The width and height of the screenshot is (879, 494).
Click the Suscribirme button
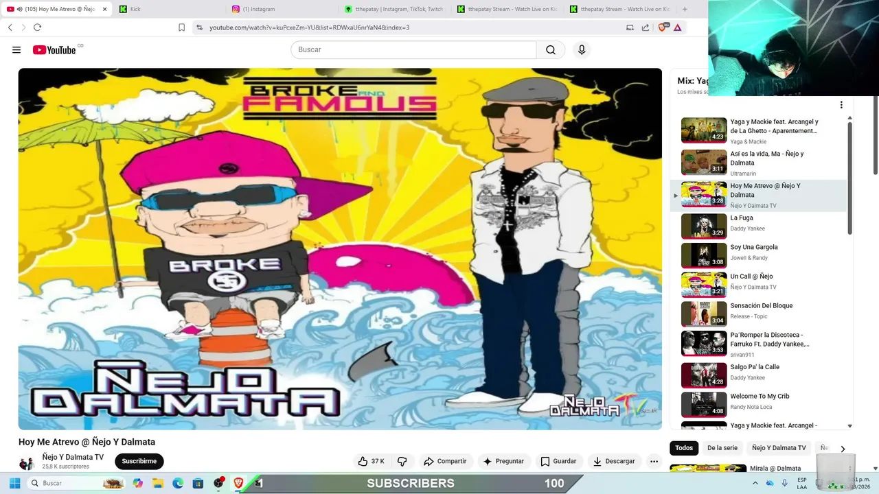point(139,461)
